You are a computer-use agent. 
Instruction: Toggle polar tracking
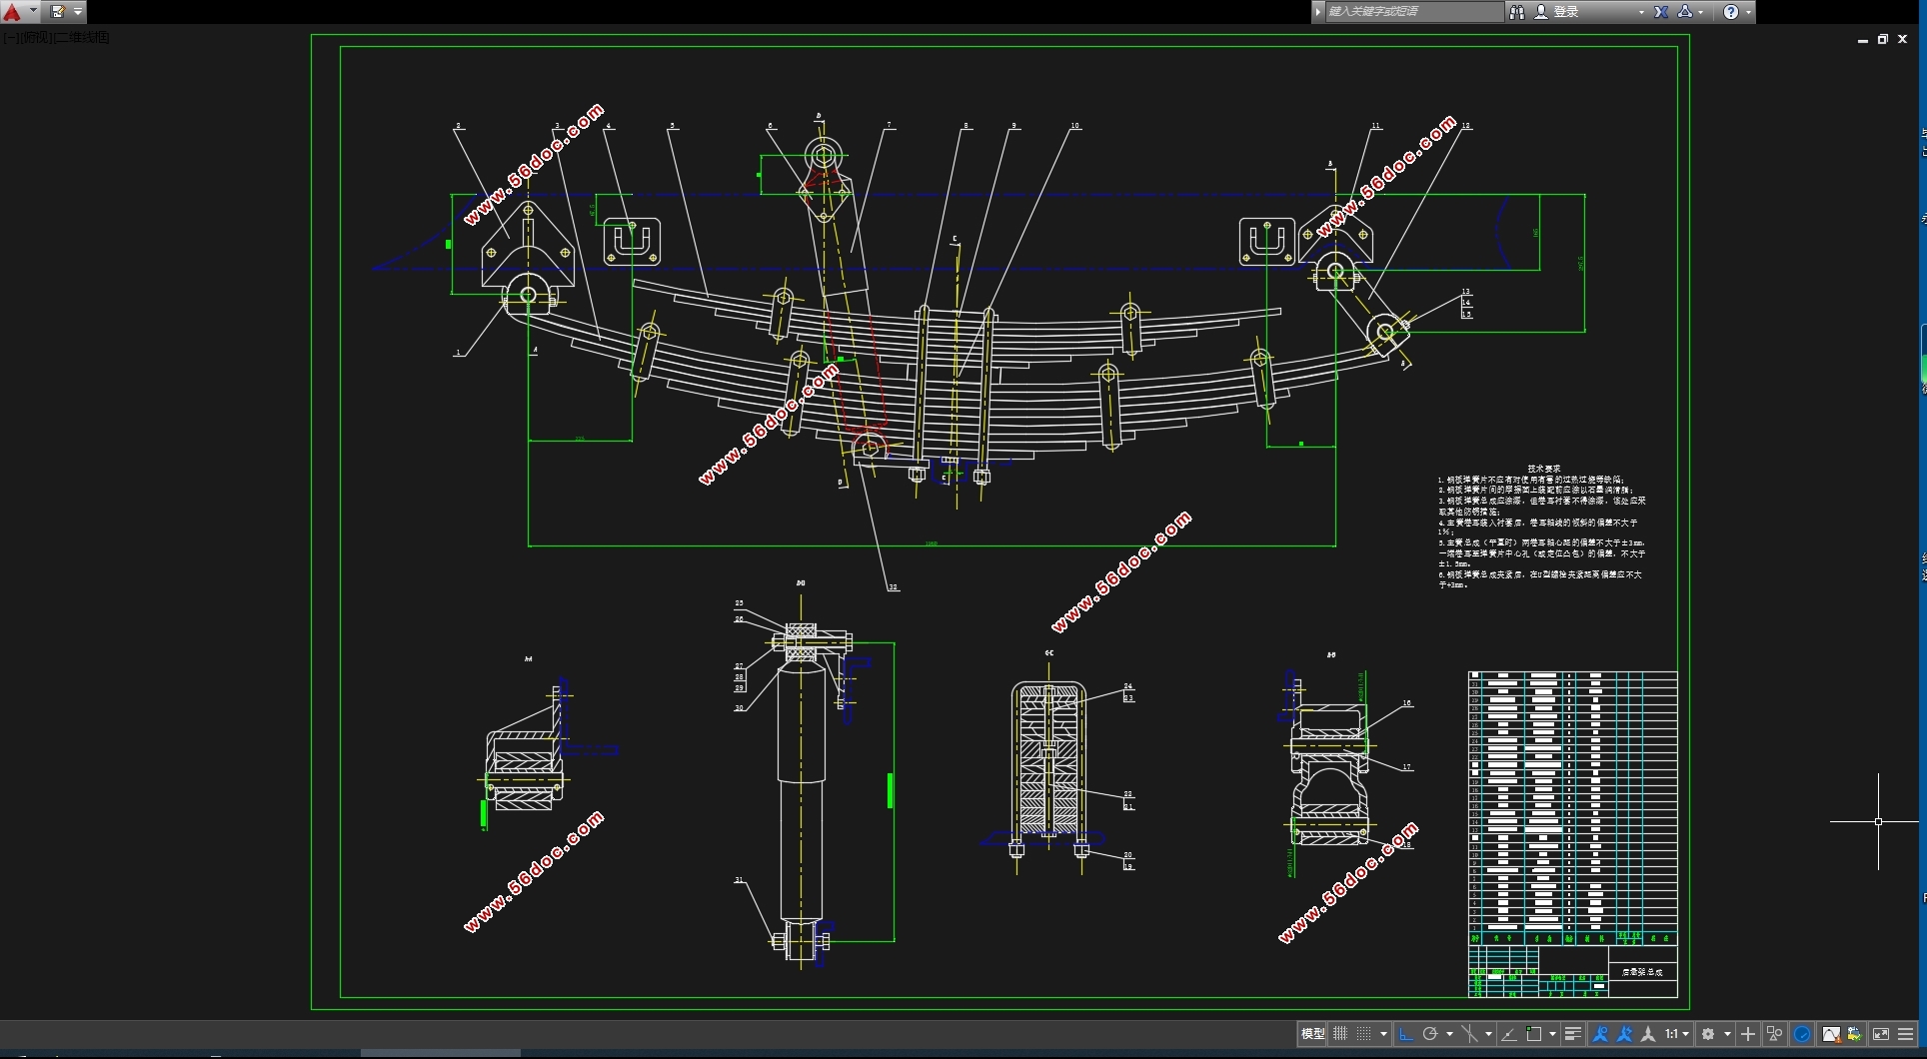[x=1430, y=1034]
